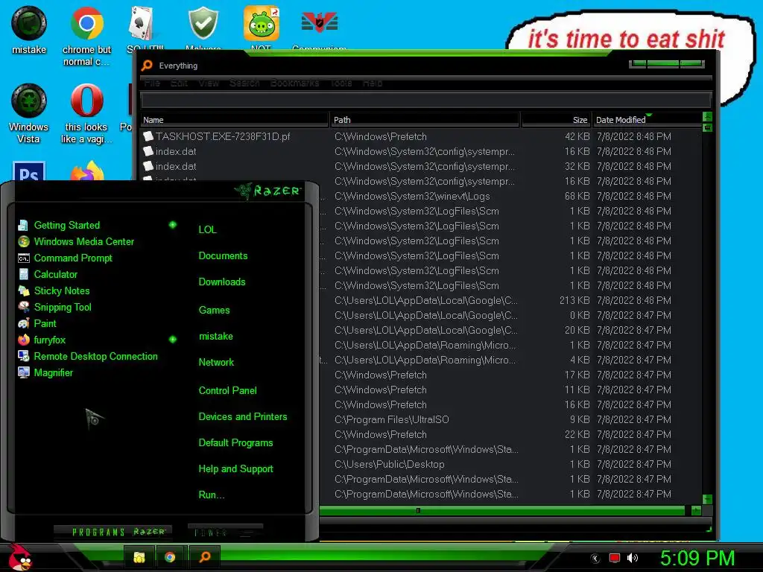
Task: Open Control Panel from the Start menu
Action: [x=227, y=390]
